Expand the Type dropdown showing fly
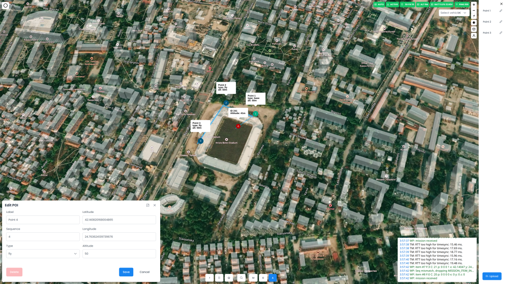The height and width of the screenshot is (284, 506). (x=43, y=254)
